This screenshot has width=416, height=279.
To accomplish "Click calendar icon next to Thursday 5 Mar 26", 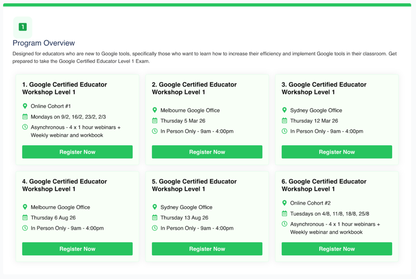I will (x=154, y=121).
